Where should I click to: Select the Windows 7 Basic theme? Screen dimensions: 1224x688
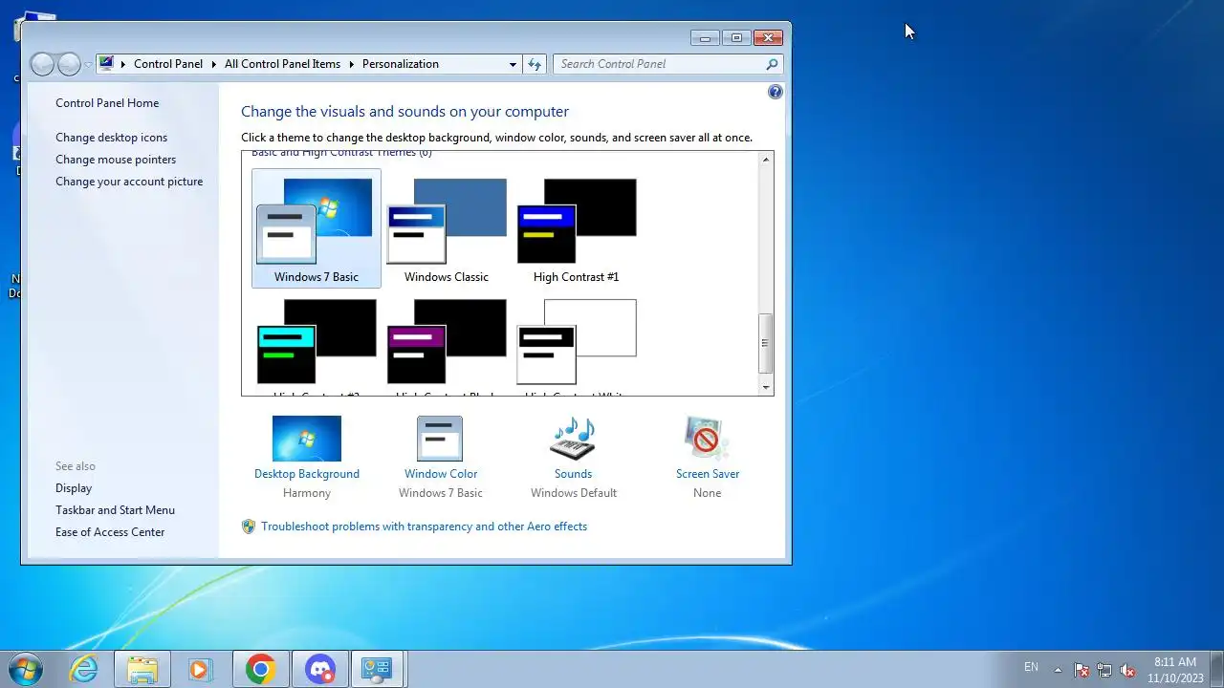click(x=317, y=228)
